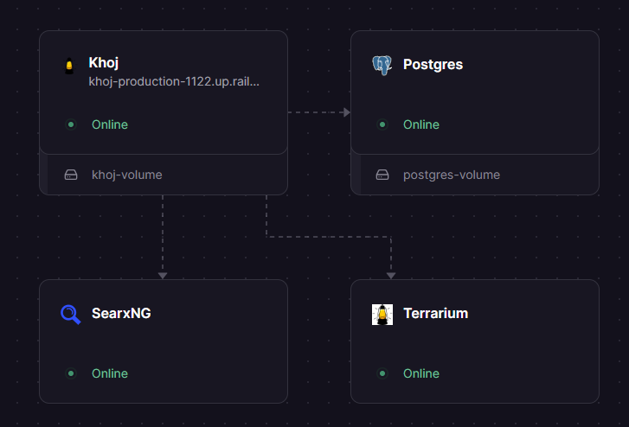Click the Khoj lantern icon
629x427 pixels.
[70, 66]
